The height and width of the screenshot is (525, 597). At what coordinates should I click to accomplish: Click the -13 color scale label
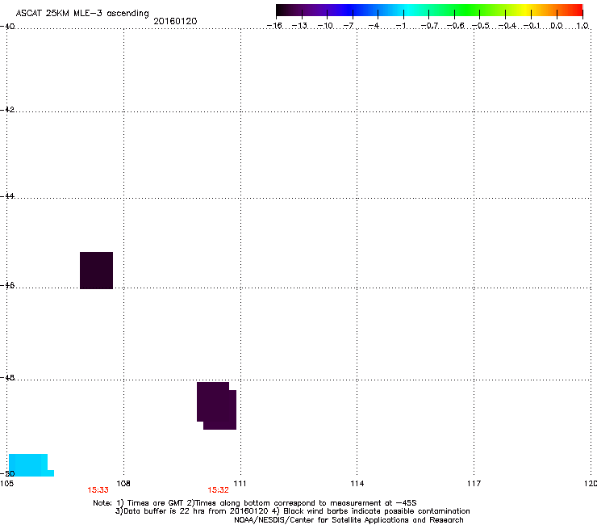click(x=299, y=26)
